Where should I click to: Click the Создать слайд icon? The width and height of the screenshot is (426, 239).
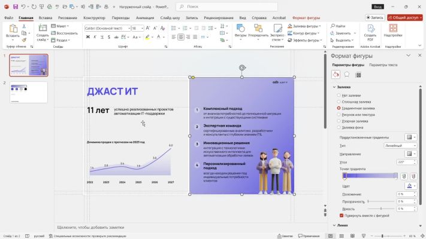43,28
